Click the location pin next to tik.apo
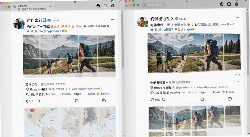 (x=27, y=89)
